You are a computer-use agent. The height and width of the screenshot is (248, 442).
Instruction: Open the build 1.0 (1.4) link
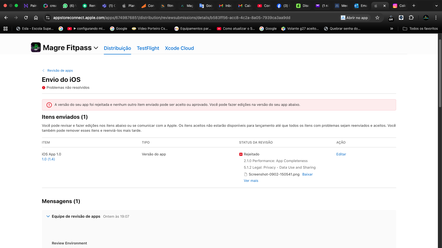[x=48, y=159]
